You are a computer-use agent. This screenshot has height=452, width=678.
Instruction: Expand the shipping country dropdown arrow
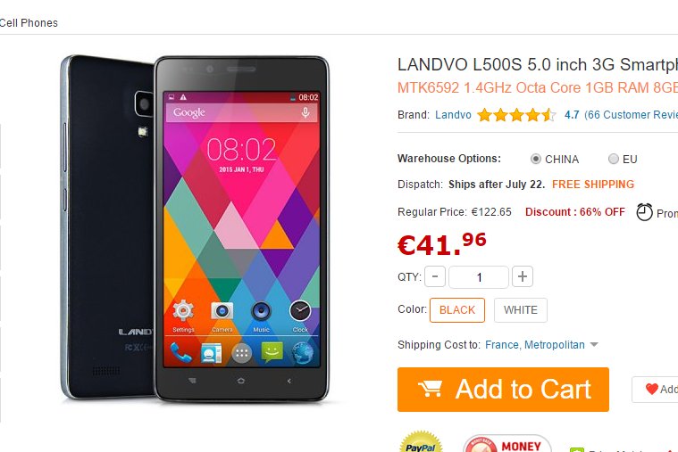coord(594,345)
